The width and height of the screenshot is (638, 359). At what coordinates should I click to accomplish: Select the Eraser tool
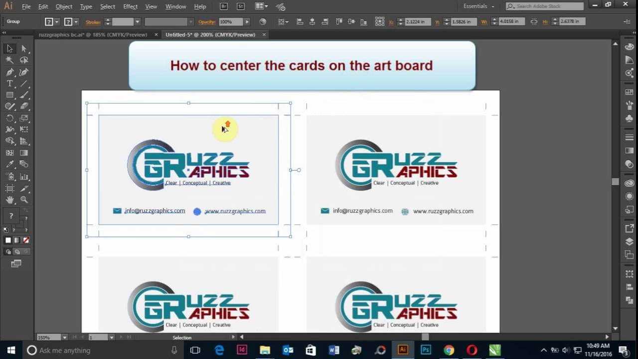pyautogui.click(x=24, y=106)
